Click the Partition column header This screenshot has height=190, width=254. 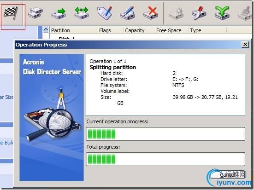tap(74, 30)
